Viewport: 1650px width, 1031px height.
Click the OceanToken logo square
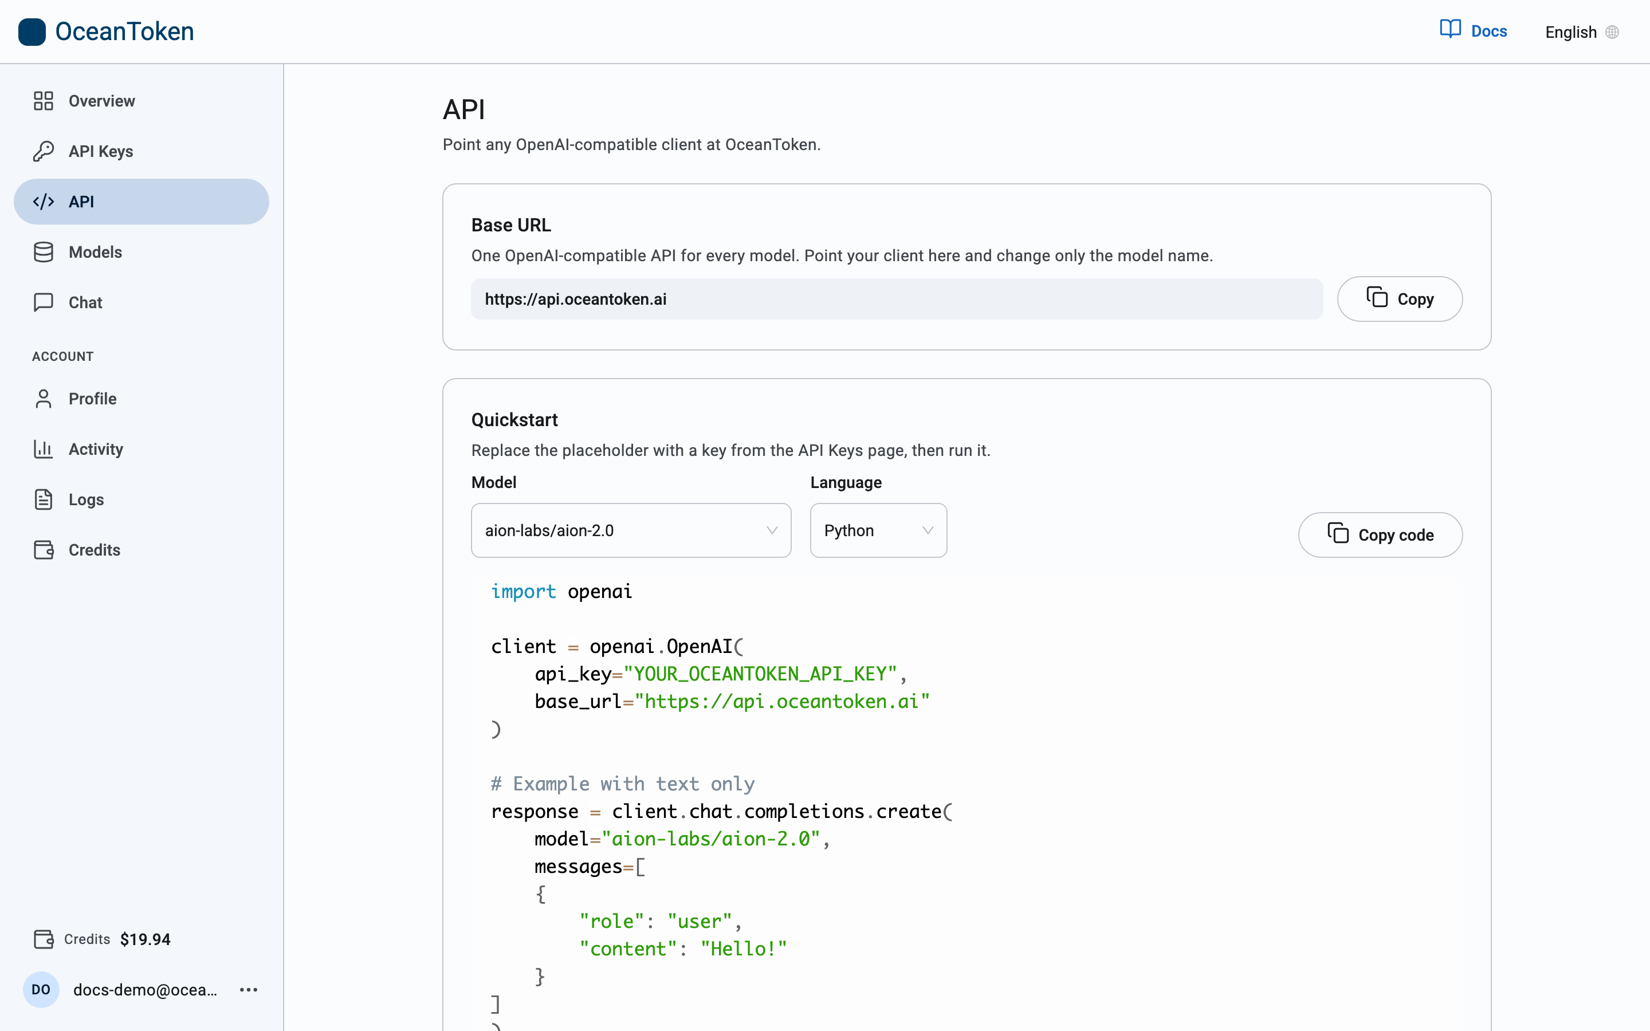click(x=32, y=32)
